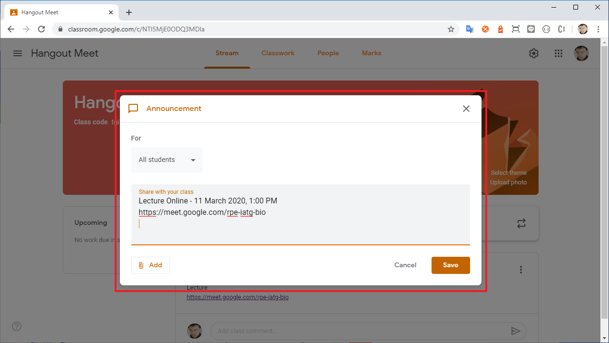Click the 'Lecture' text in the post
Screen dimensions: 609x343
[x=197, y=288]
